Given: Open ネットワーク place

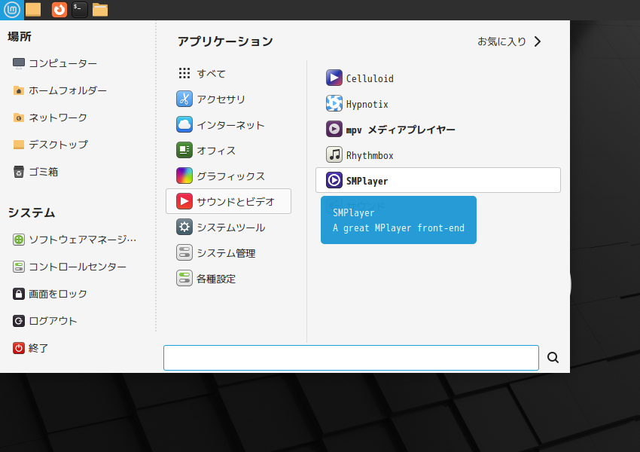Looking at the screenshot, I should click(58, 118).
